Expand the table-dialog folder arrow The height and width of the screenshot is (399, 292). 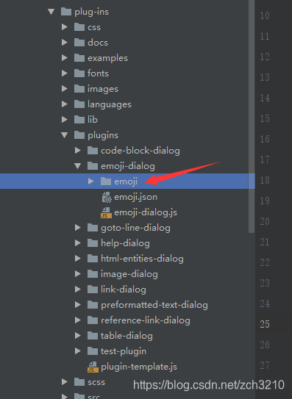[x=78, y=336]
